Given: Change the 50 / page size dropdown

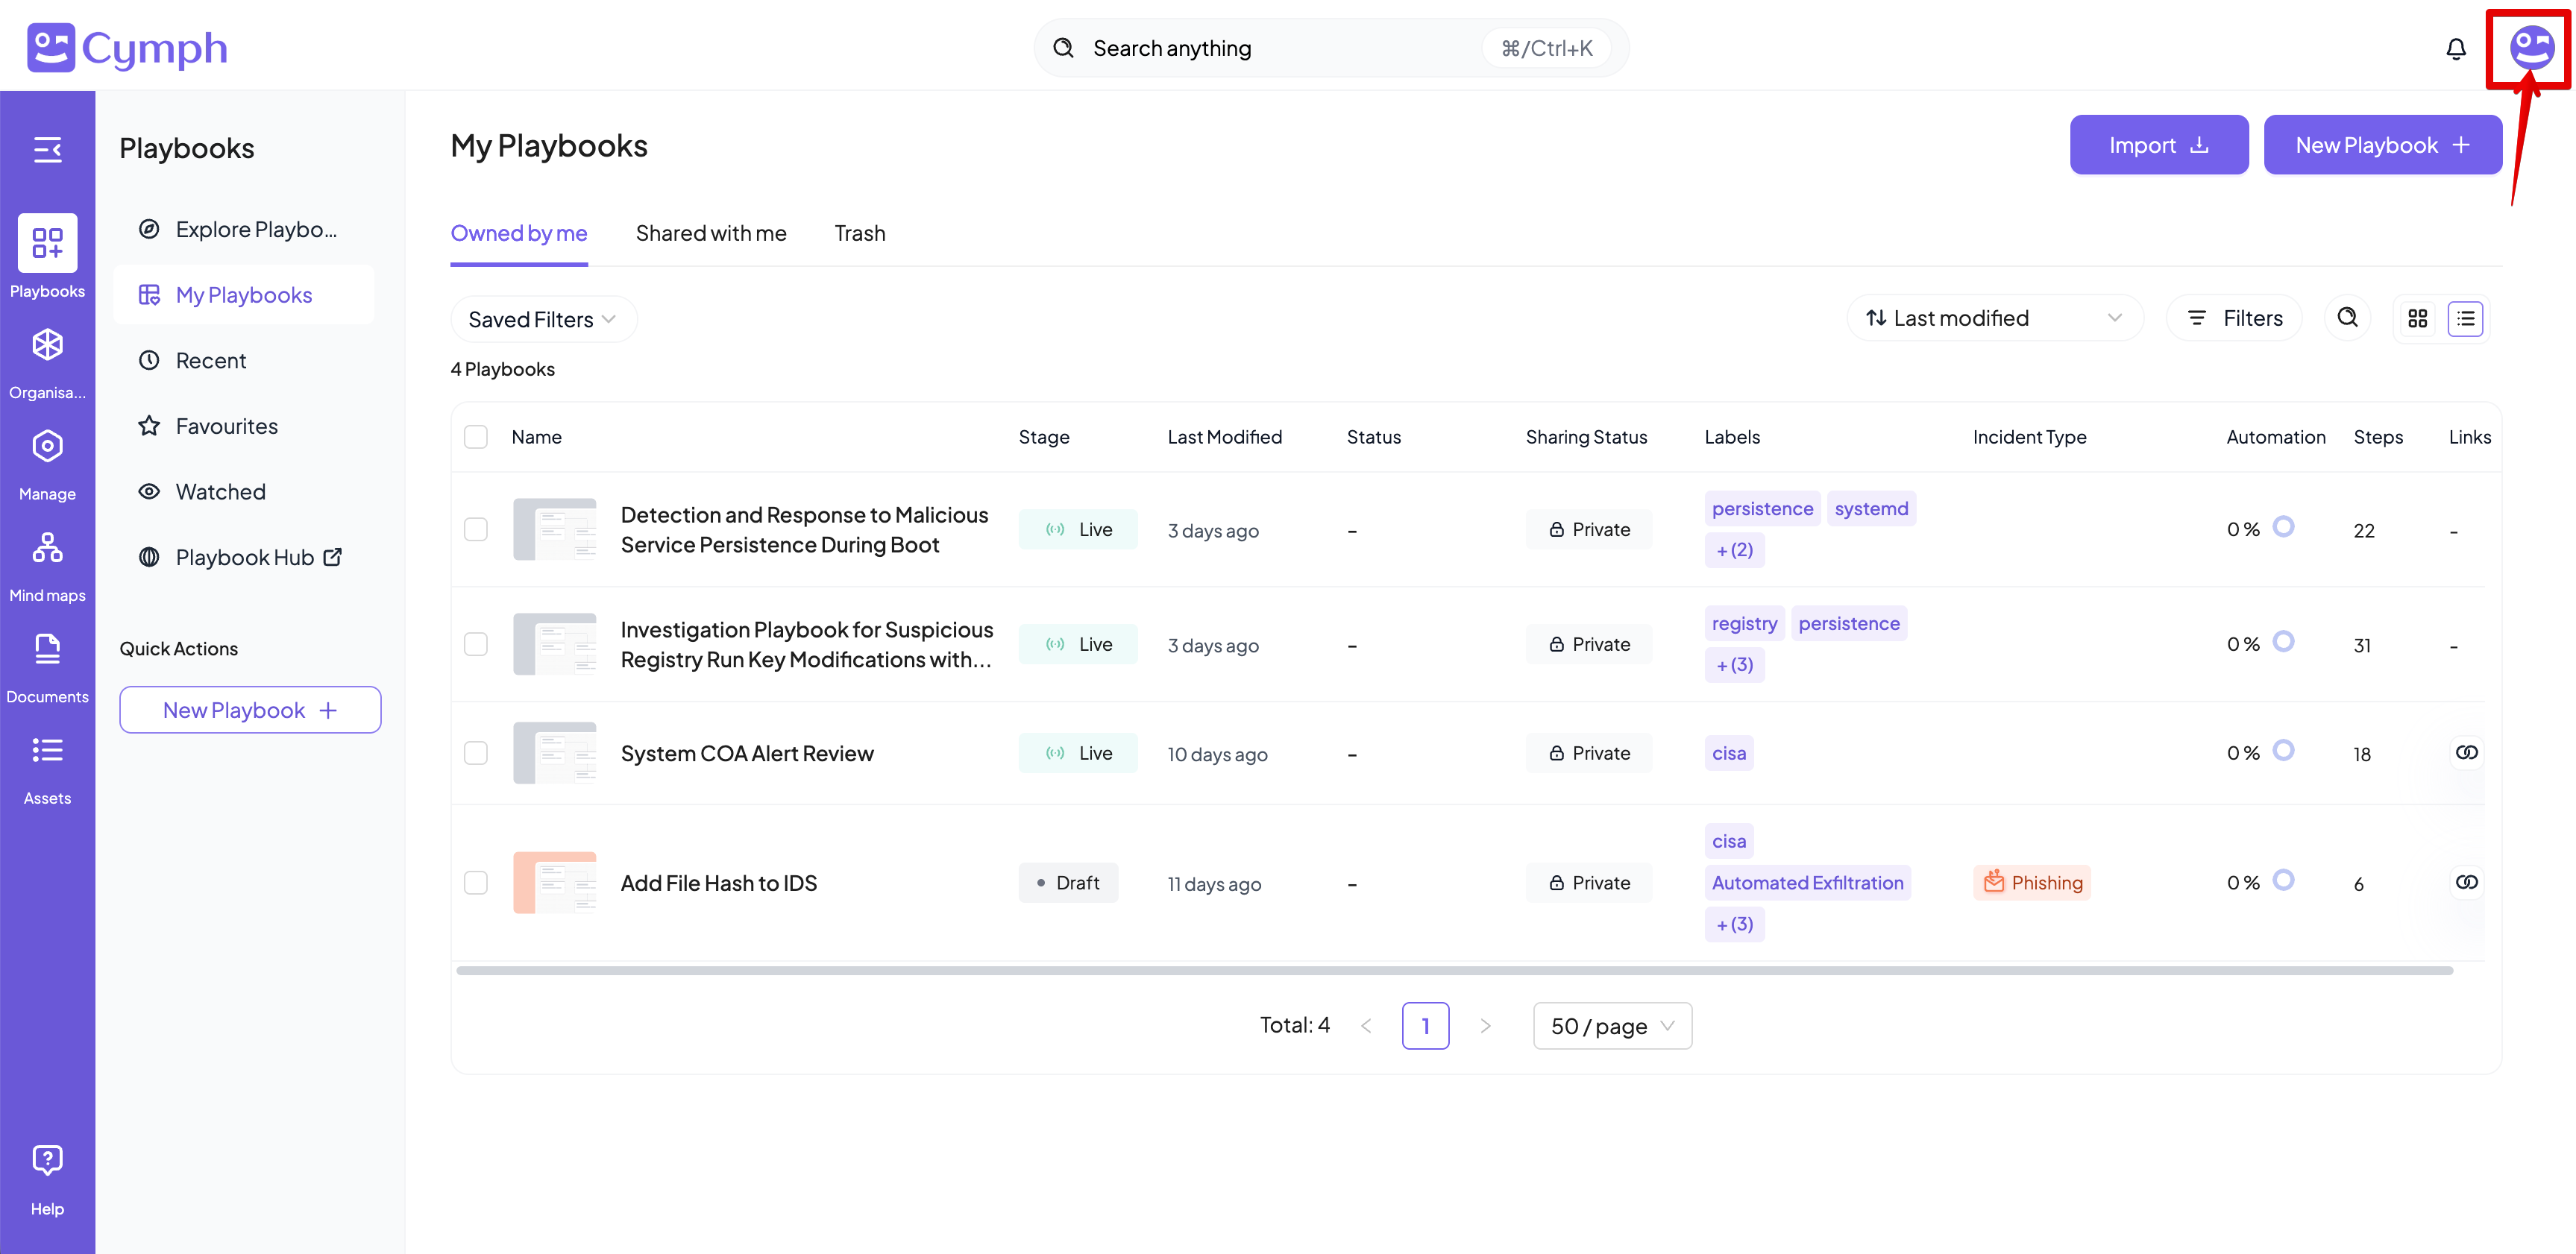Looking at the screenshot, I should [1612, 1026].
